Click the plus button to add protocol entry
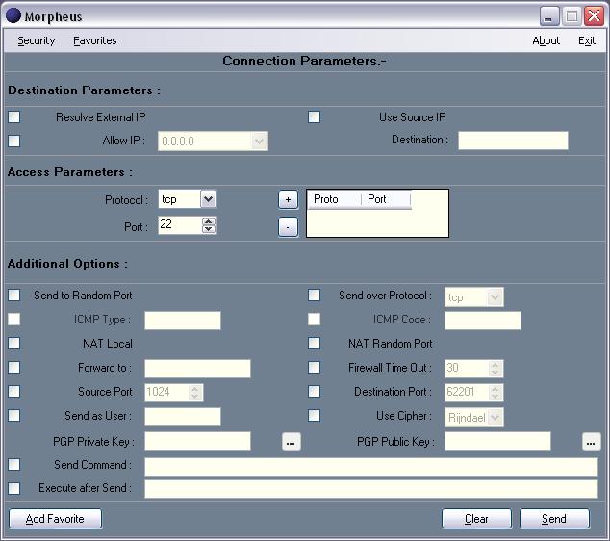Viewport: 610px width, 541px height. coord(288,199)
